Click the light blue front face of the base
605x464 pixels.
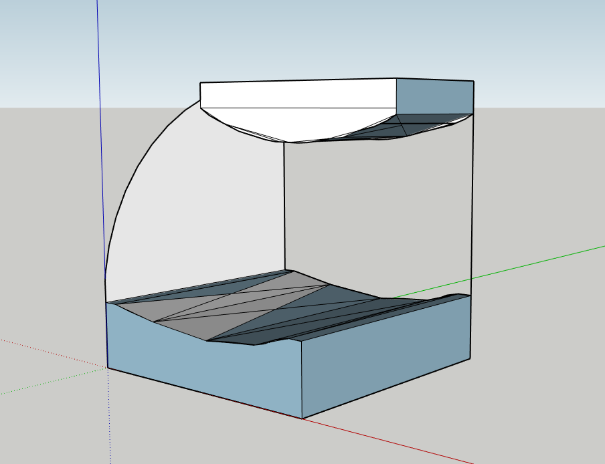[x=201, y=368]
